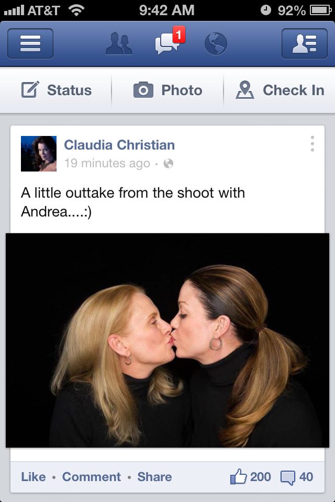Open Claudia Christian's profile name link
Viewport: 335px width, 502px height.
(x=119, y=145)
